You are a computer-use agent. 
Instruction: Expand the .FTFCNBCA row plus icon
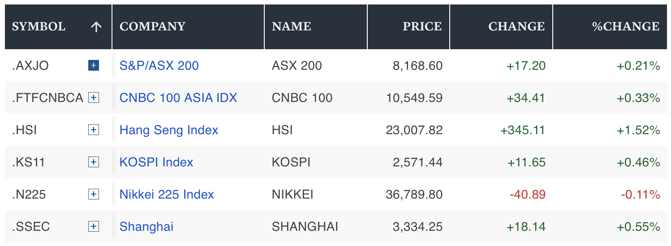coord(93,98)
